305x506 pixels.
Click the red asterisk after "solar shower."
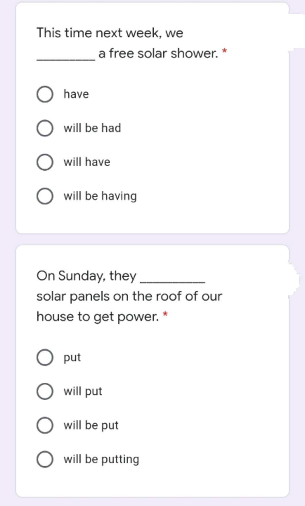click(225, 52)
